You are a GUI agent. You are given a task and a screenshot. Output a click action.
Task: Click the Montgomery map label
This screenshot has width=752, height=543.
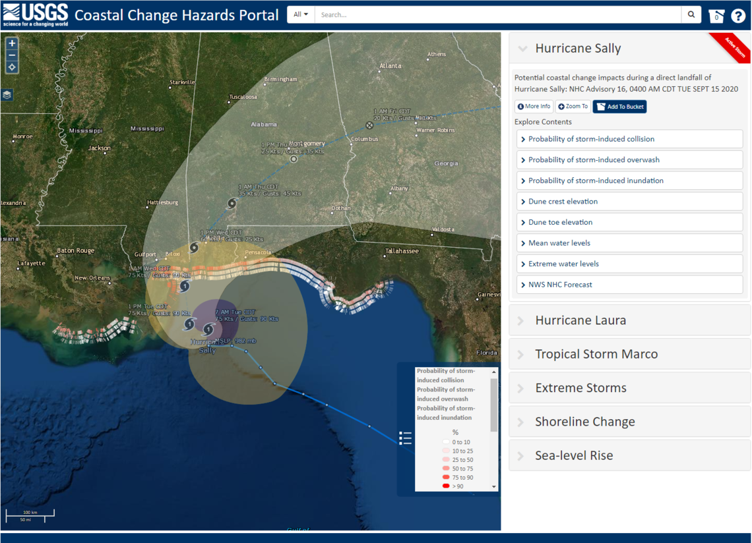307,143
